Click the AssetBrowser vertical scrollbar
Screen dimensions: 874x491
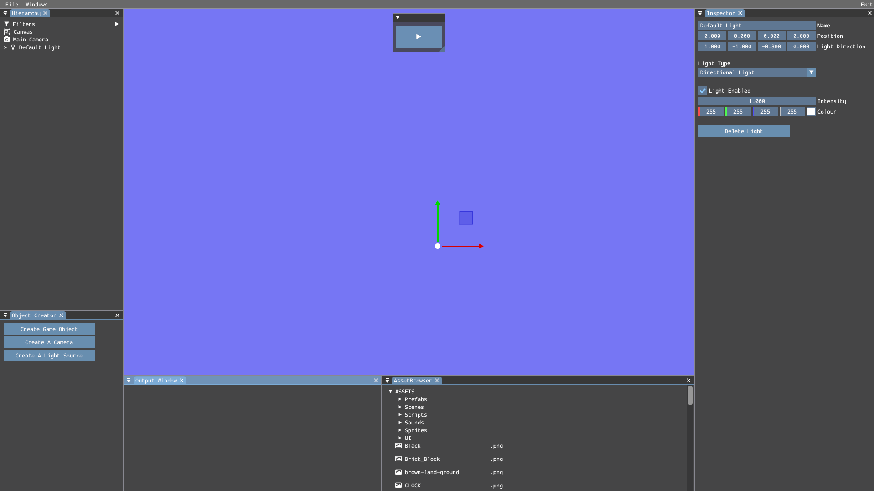point(690,395)
